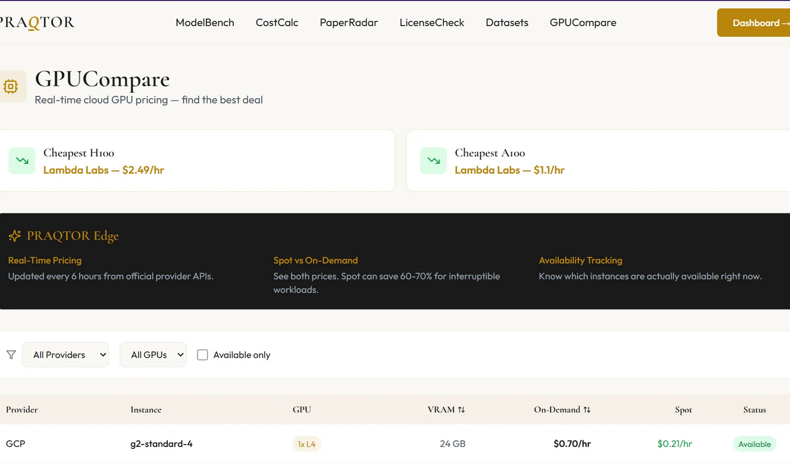Click the GPU column header
This screenshot has height=473, width=790.
(x=302, y=410)
